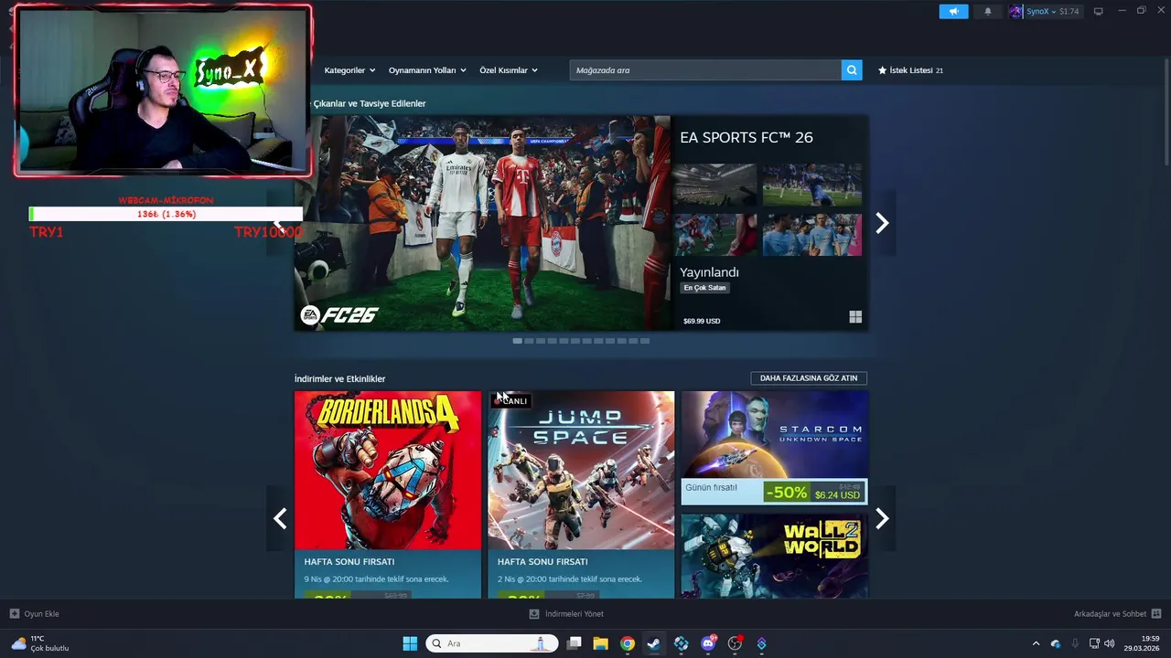This screenshot has width=1171, height=658.
Task: Open the clock showing 19:59
Action: click(x=1142, y=643)
